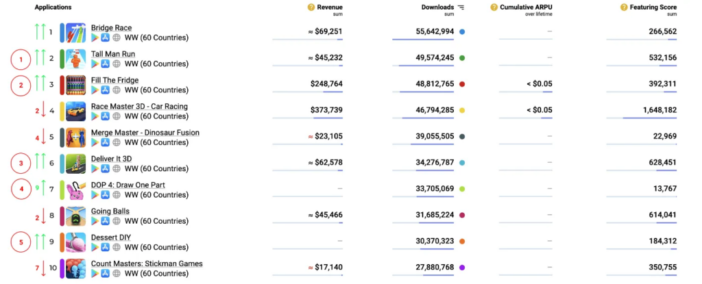This screenshot has height=284, width=702.
Task: Sort by the Featuring Score column header
Action: [653, 8]
